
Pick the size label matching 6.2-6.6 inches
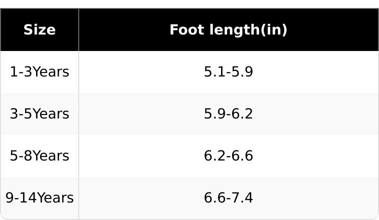click(x=40, y=155)
